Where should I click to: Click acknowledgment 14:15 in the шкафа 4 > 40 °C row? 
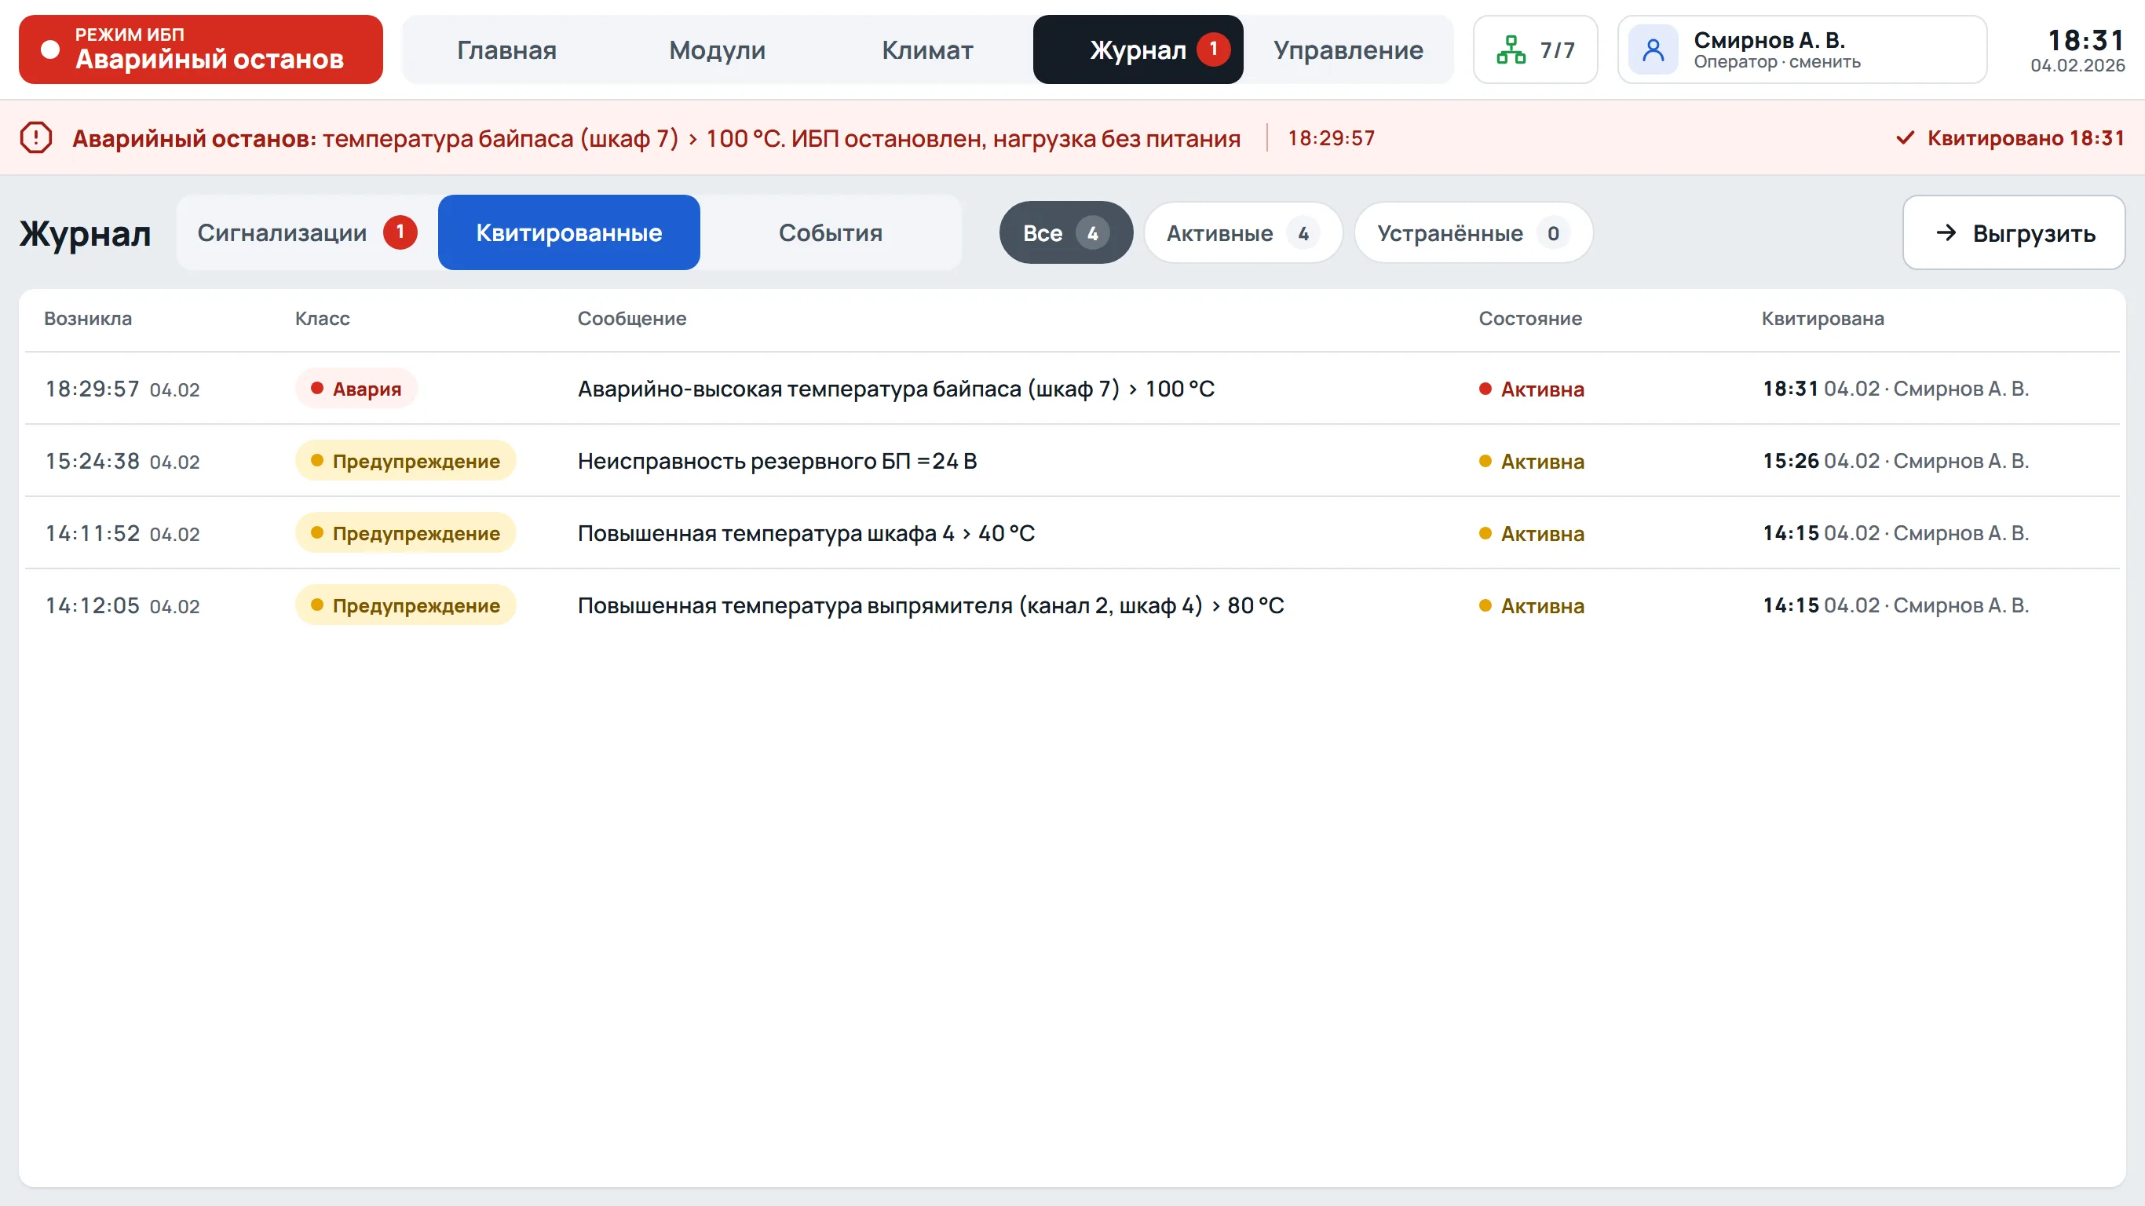(x=1895, y=533)
